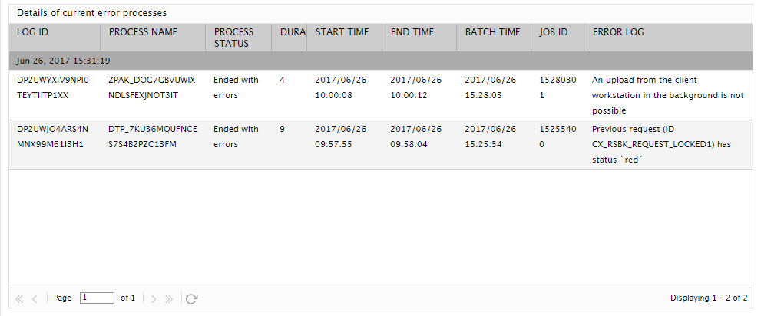Sort by PROCESS STATUS column header
The height and width of the screenshot is (316, 761).
click(238, 38)
